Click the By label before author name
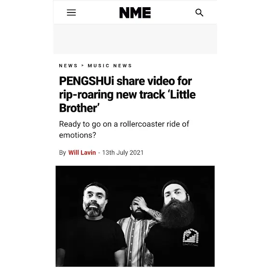The height and width of the screenshot is (270, 270). tap(63, 153)
